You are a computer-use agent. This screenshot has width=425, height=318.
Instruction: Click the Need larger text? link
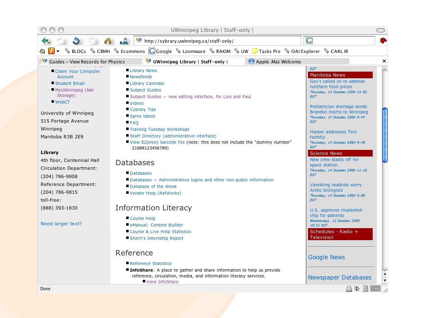[x=61, y=224]
